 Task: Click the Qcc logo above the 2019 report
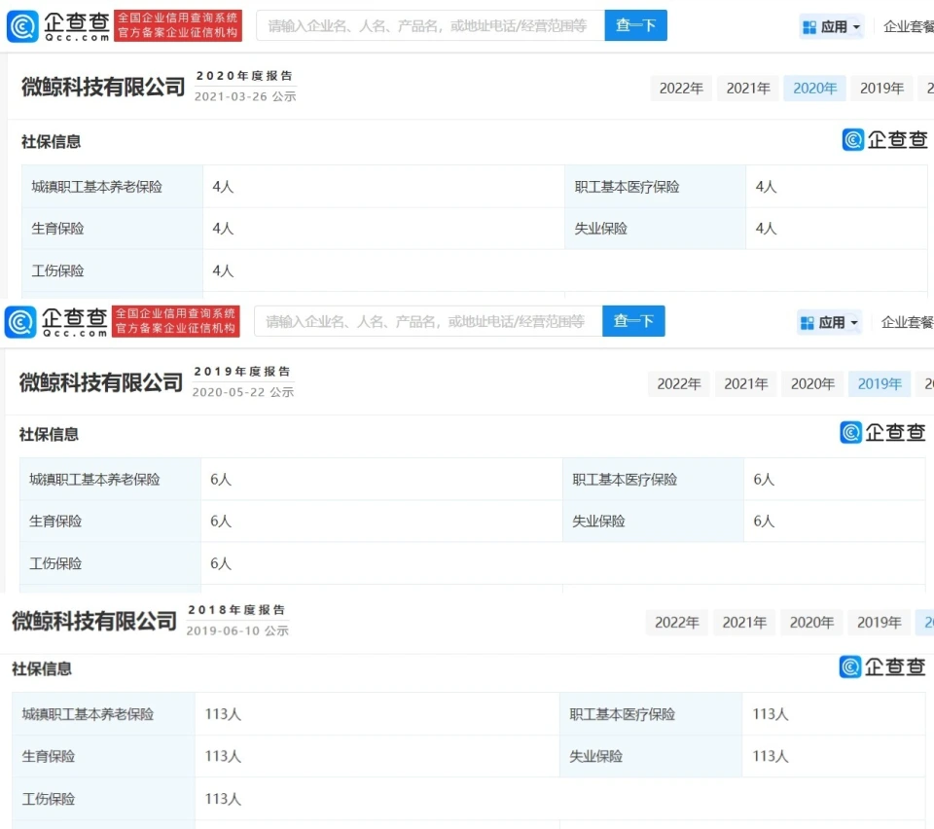56,321
